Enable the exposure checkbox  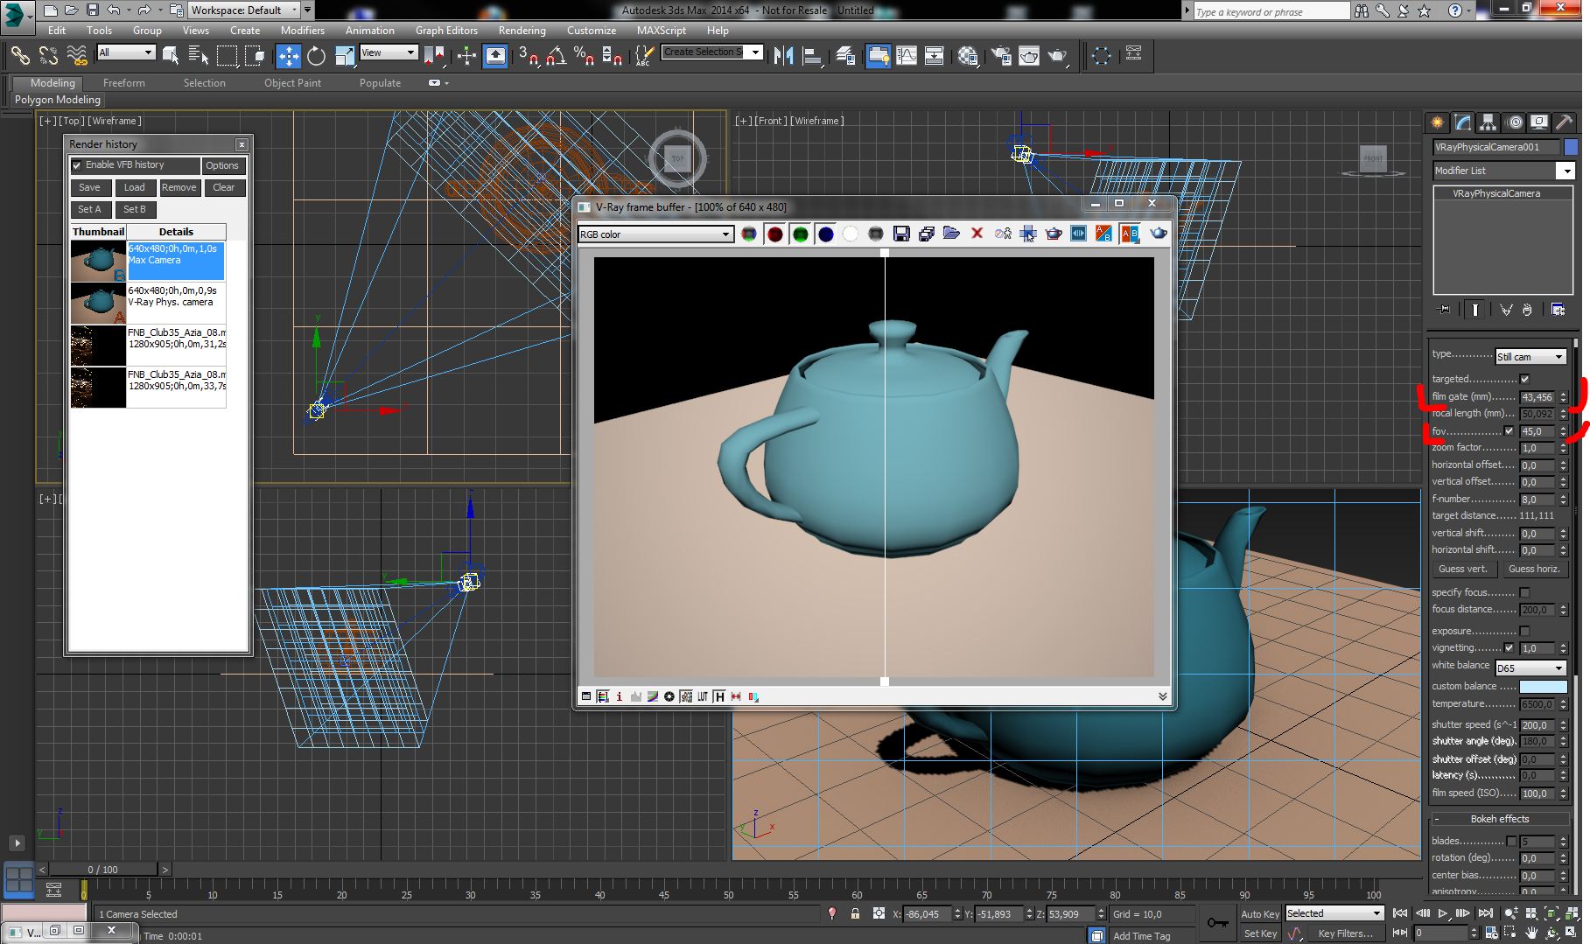(x=1524, y=632)
